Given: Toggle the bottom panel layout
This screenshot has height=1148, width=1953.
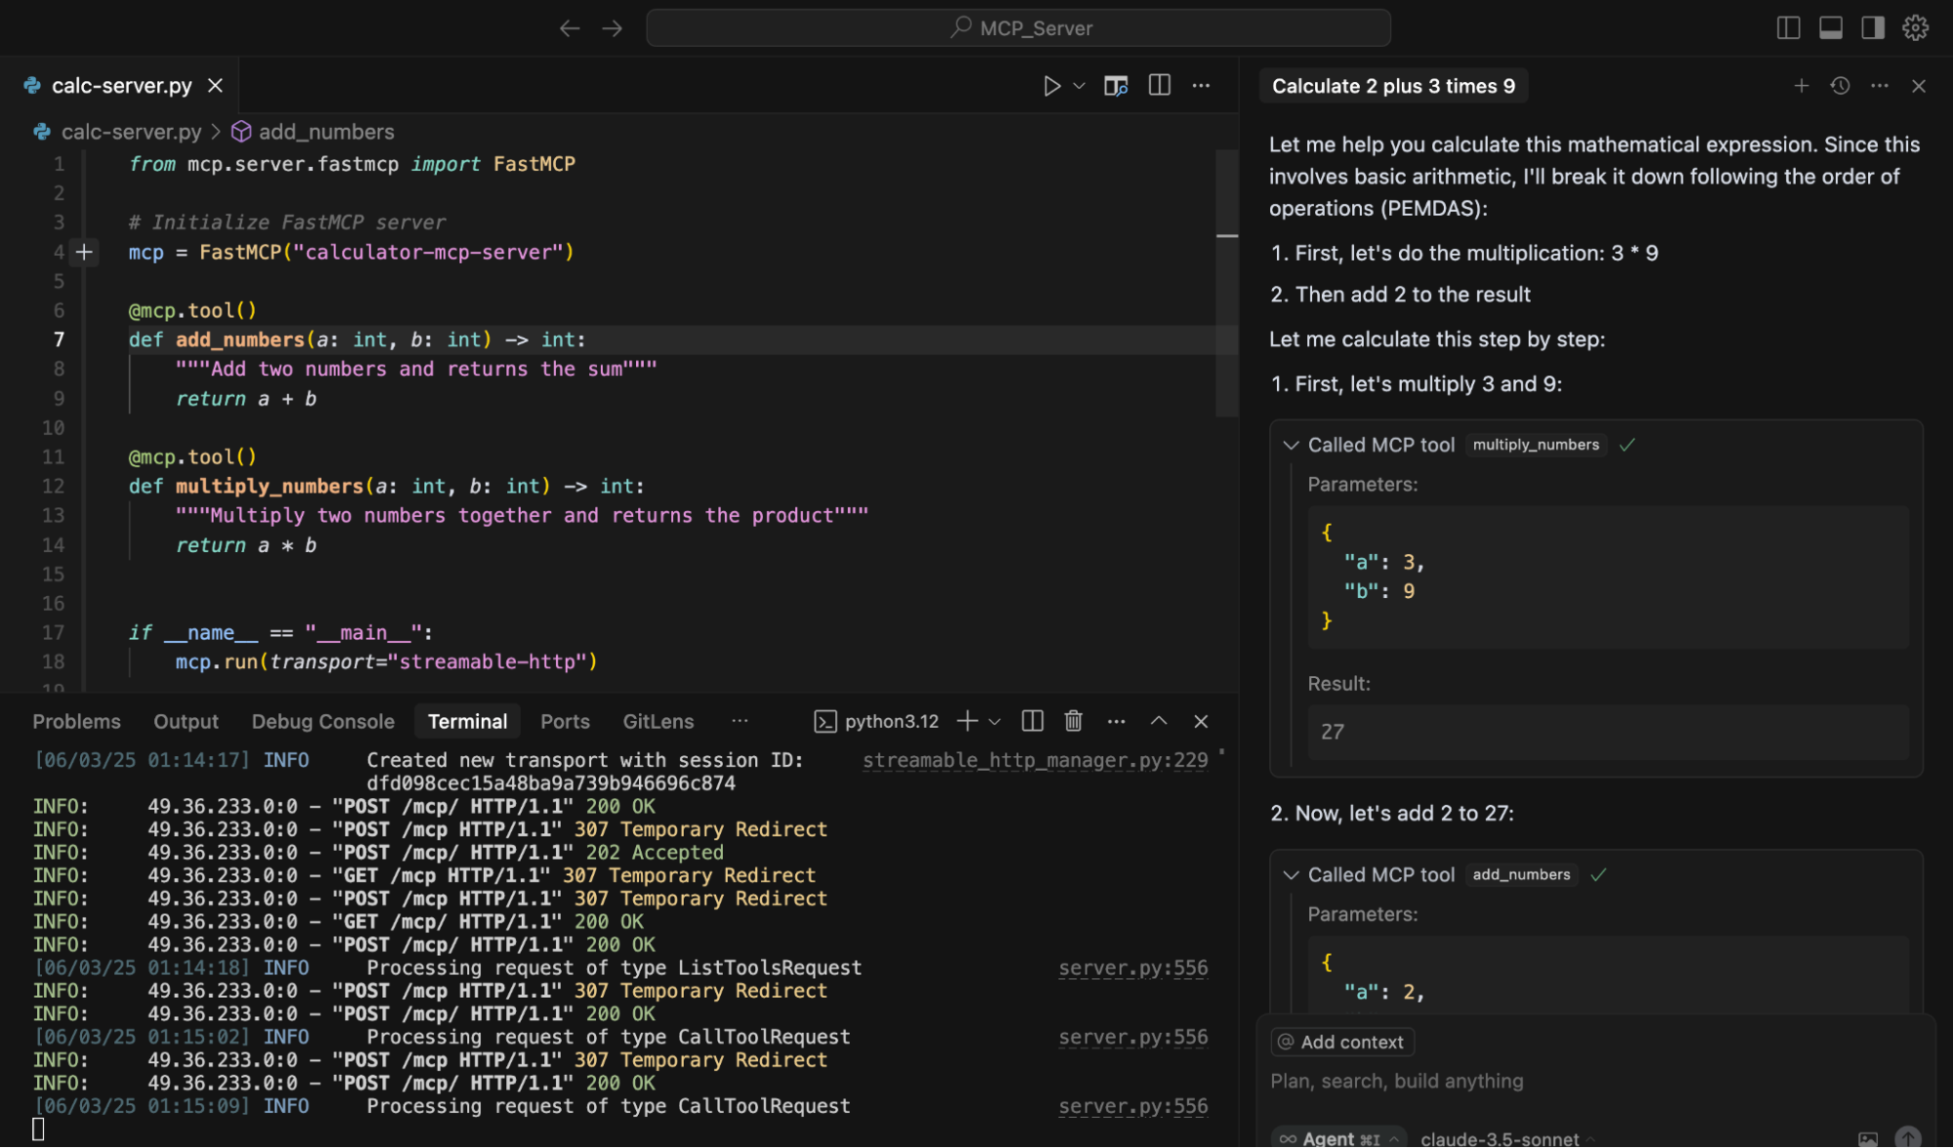Looking at the screenshot, I should 1831,28.
